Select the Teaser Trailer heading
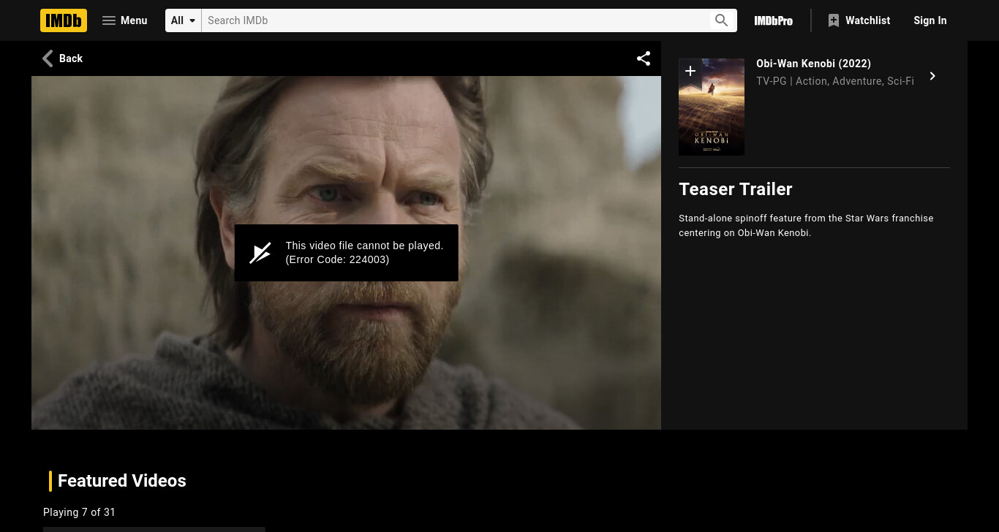 736,189
